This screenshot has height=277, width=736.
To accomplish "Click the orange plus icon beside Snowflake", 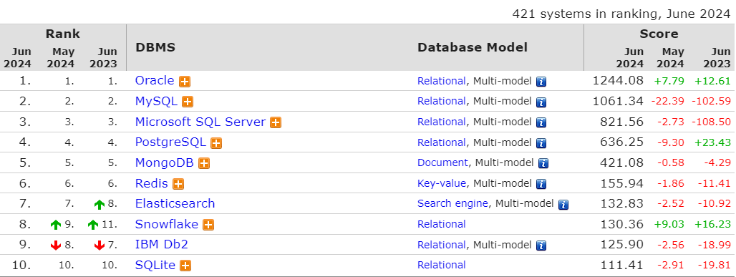I will pos(208,225).
